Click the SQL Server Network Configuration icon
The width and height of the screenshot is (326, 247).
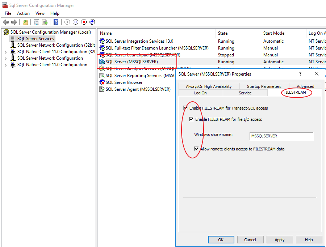click(x=13, y=58)
